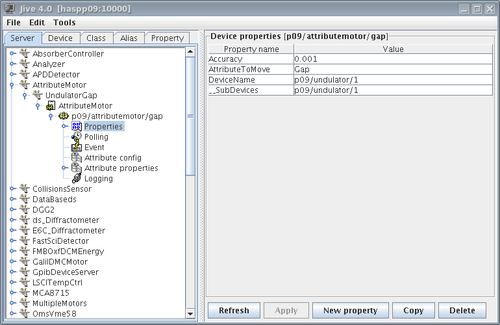Click the DataBaseds server icon
Screen dimensions: 500x325
pos(25,199)
